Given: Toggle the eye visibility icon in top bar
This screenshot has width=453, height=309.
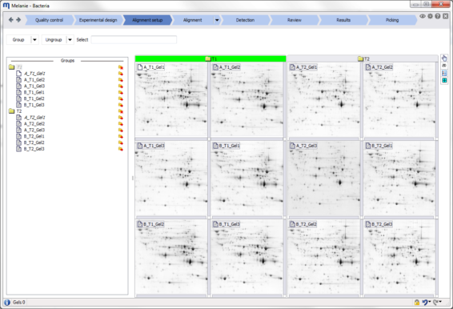Looking at the screenshot, I should (x=423, y=16).
